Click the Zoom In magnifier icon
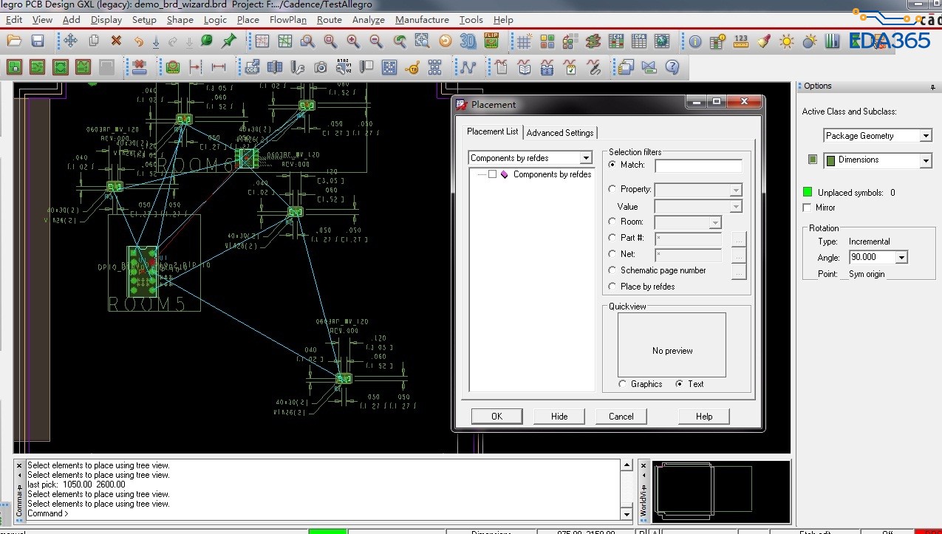This screenshot has width=942, height=534. [x=353, y=41]
